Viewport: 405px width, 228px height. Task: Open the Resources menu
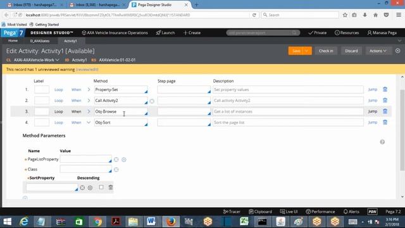click(347, 33)
